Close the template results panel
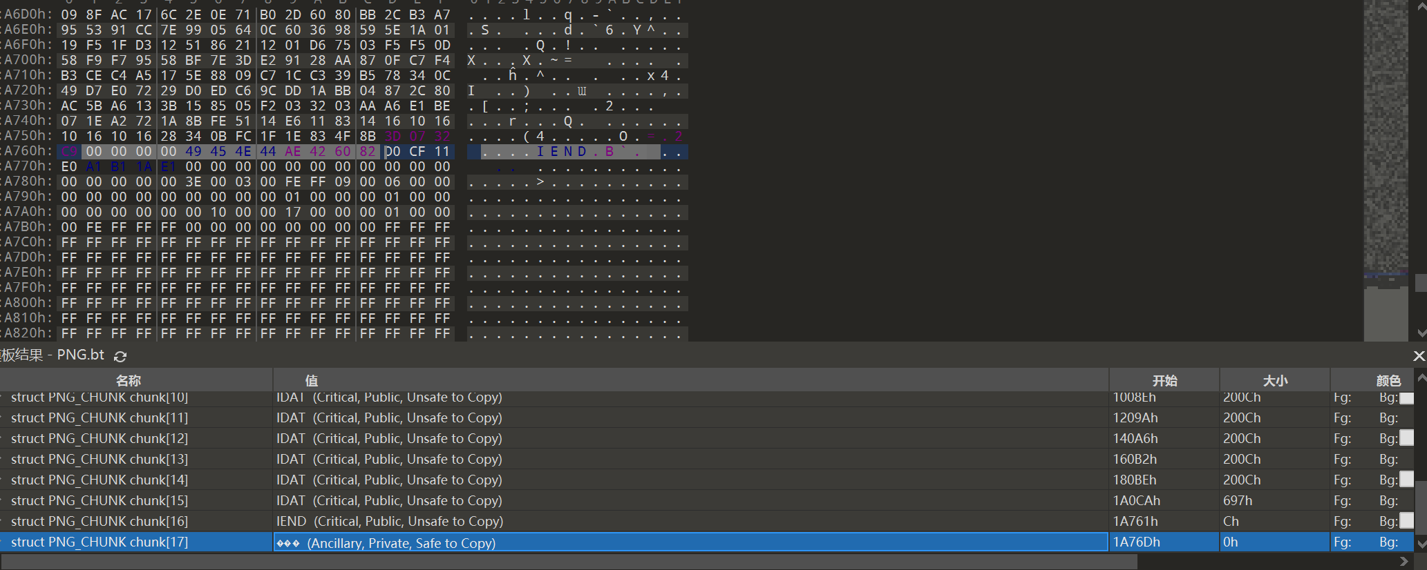The width and height of the screenshot is (1427, 570). 1419,355
